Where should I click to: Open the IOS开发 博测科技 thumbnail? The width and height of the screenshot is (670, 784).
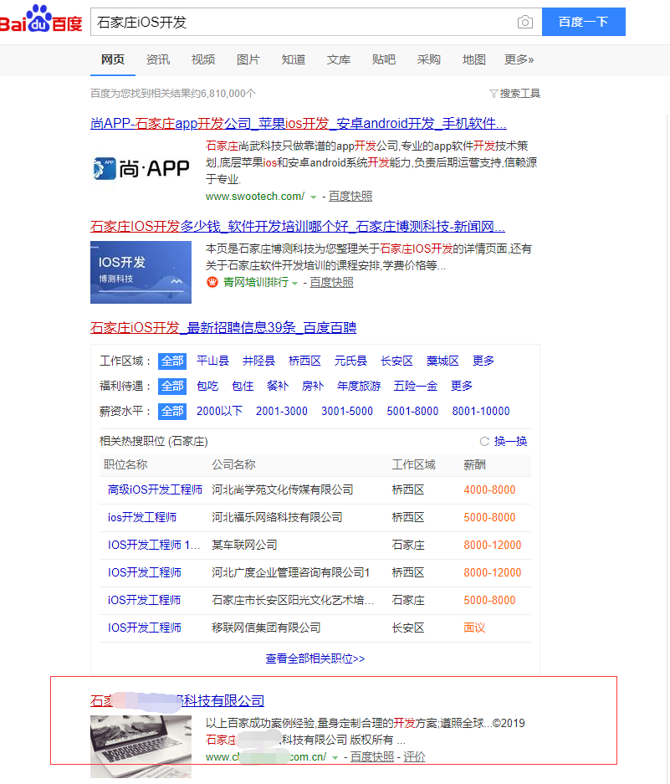point(141,272)
